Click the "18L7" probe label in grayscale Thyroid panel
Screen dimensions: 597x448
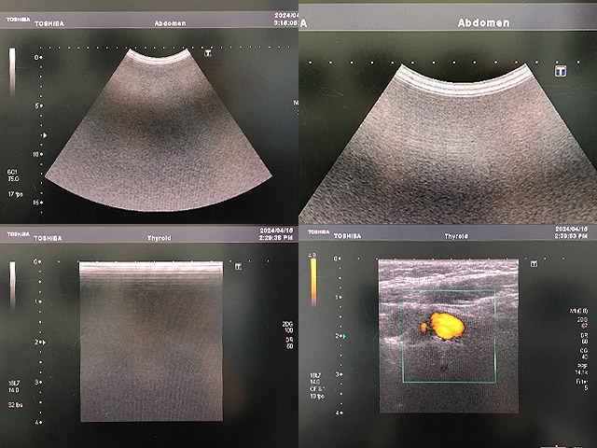tap(14, 383)
